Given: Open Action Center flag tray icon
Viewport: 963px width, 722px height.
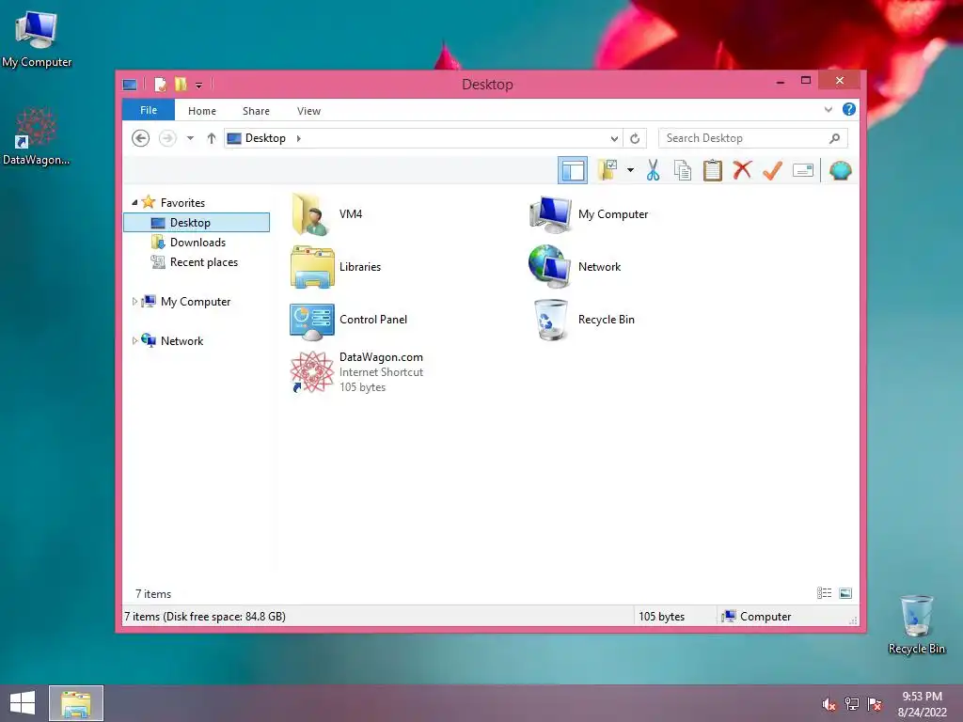Looking at the screenshot, I should 875,704.
